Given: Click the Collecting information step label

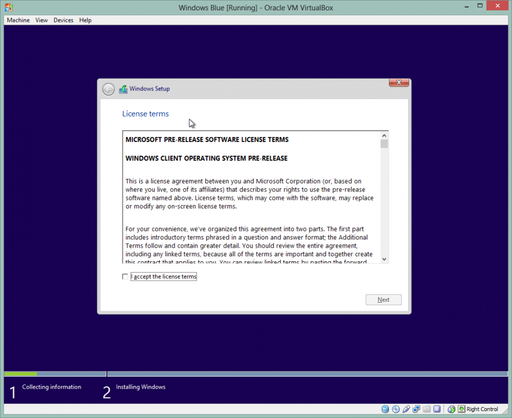Looking at the screenshot, I should 52,386.
